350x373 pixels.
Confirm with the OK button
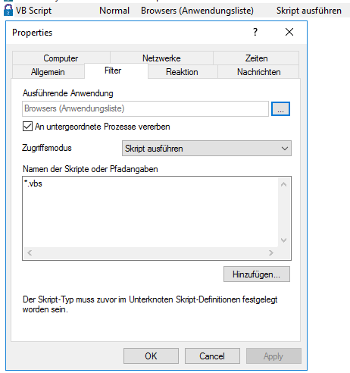[151, 356]
